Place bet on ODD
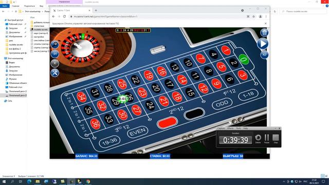Viewport: 329px width, 185px height. pos(222,103)
